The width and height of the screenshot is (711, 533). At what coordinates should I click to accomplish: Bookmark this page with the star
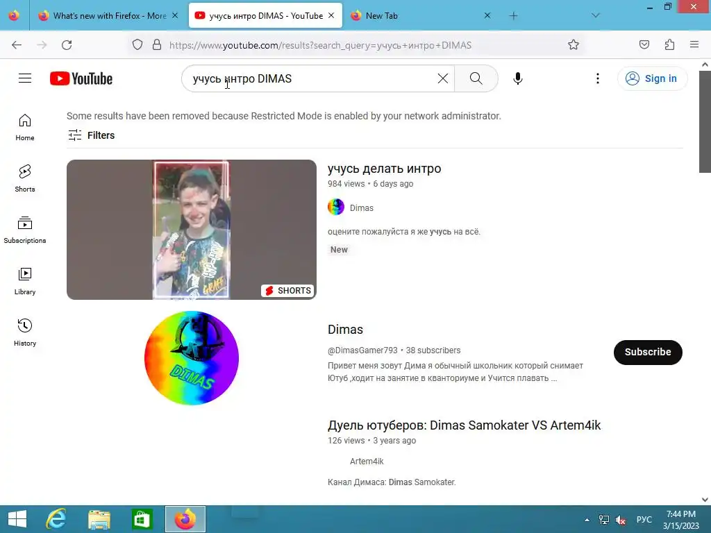(x=573, y=45)
